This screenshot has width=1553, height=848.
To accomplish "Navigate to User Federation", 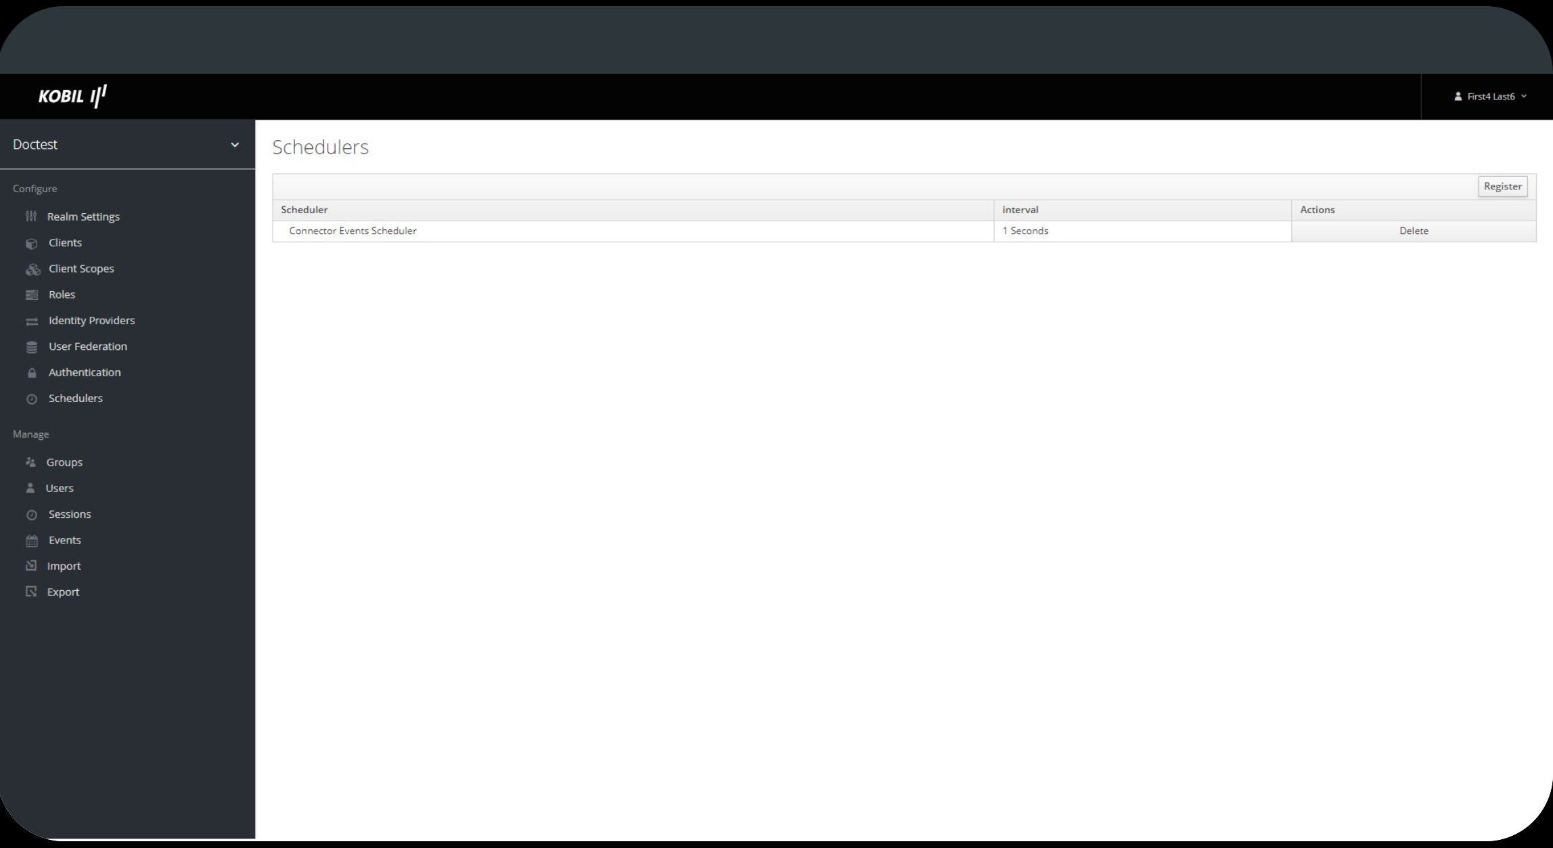I will [x=87, y=346].
